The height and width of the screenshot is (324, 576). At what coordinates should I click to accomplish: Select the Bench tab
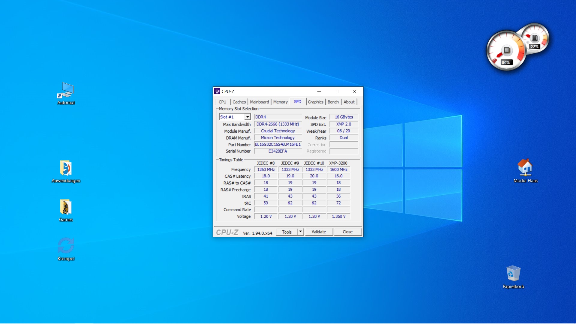[333, 102]
